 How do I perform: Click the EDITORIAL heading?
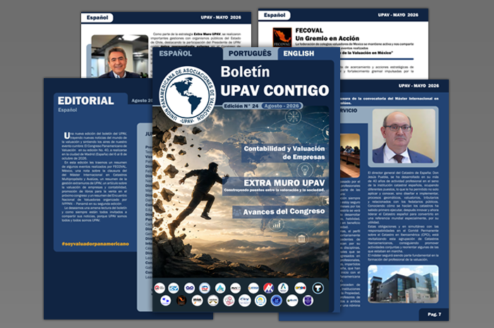tap(85, 101)
